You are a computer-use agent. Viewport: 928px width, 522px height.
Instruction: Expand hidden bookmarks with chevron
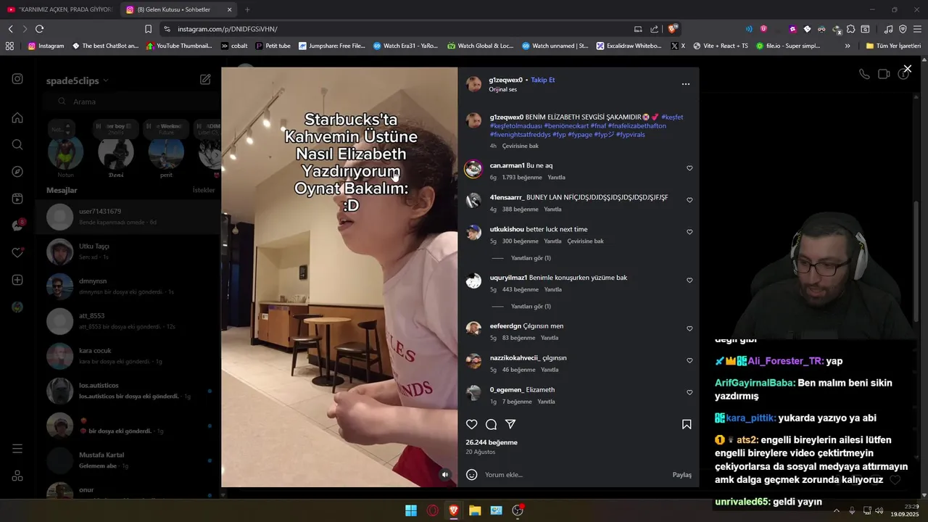[x=848, y=46]
